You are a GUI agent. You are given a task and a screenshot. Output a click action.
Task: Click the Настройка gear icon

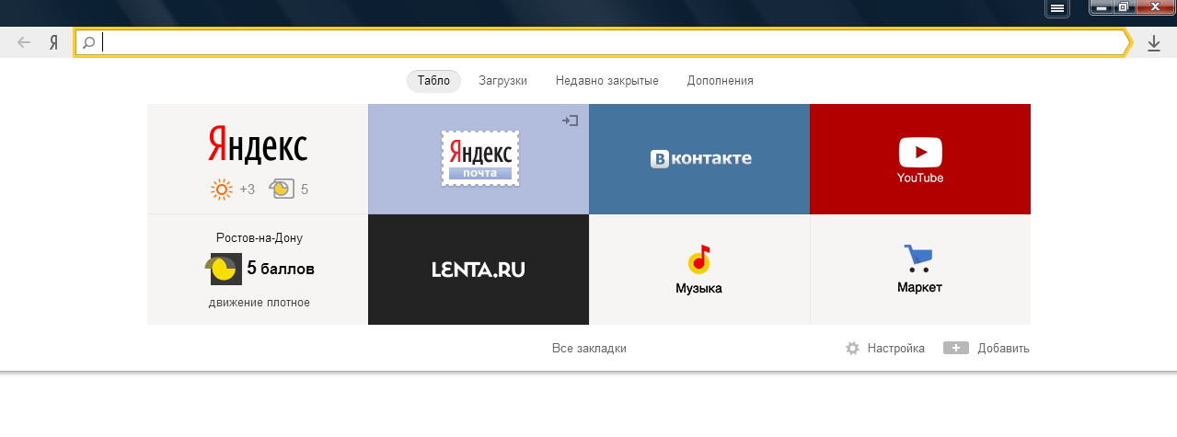coord(853,349)
